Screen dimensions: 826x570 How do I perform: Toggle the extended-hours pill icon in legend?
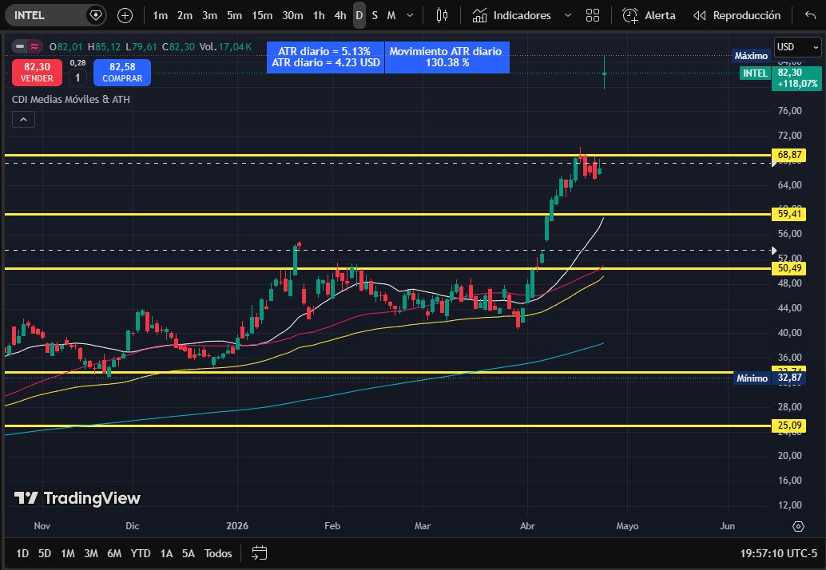coord(19,47)
